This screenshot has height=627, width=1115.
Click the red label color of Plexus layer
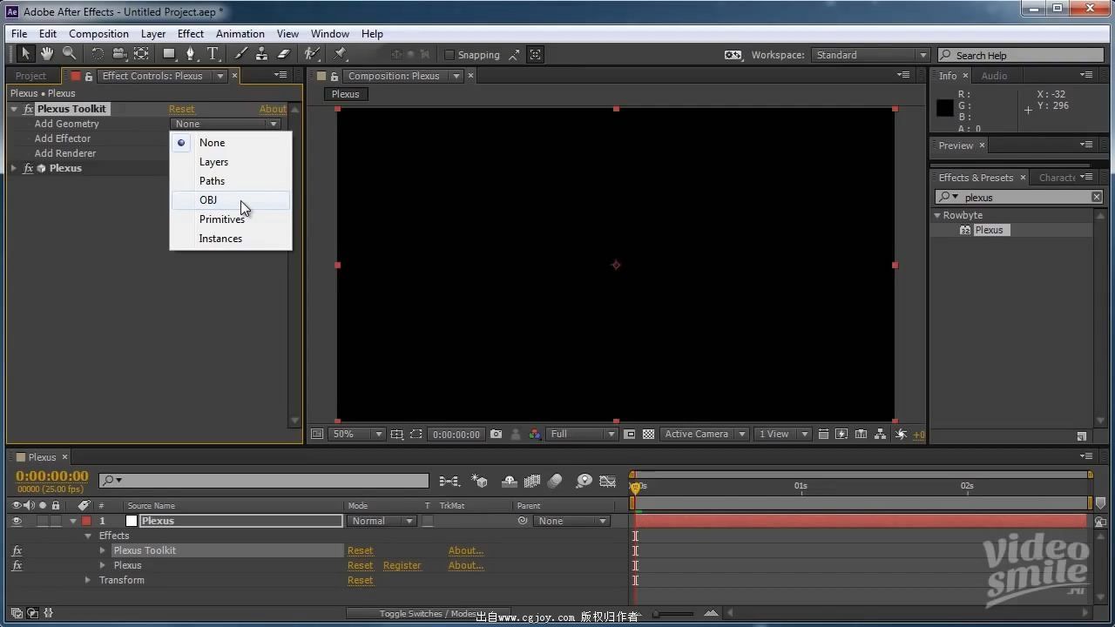86,521
